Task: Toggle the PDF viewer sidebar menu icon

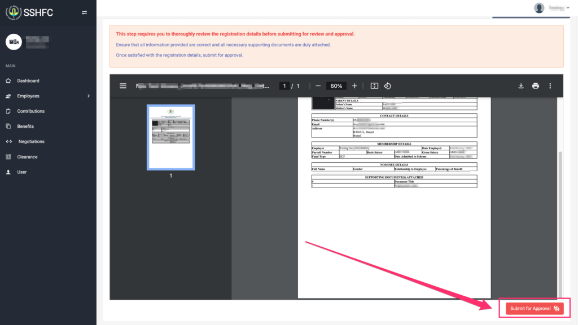Action: [123, 86]
